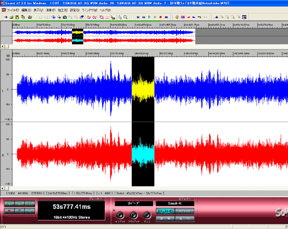Click the overview scrollbar left arrow
Image resolution: width=288 pixels, height=229 pixels.
tap(2, 46)
